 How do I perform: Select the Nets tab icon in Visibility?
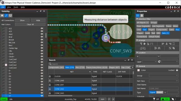pyautogui.click(x=6, y=15)
